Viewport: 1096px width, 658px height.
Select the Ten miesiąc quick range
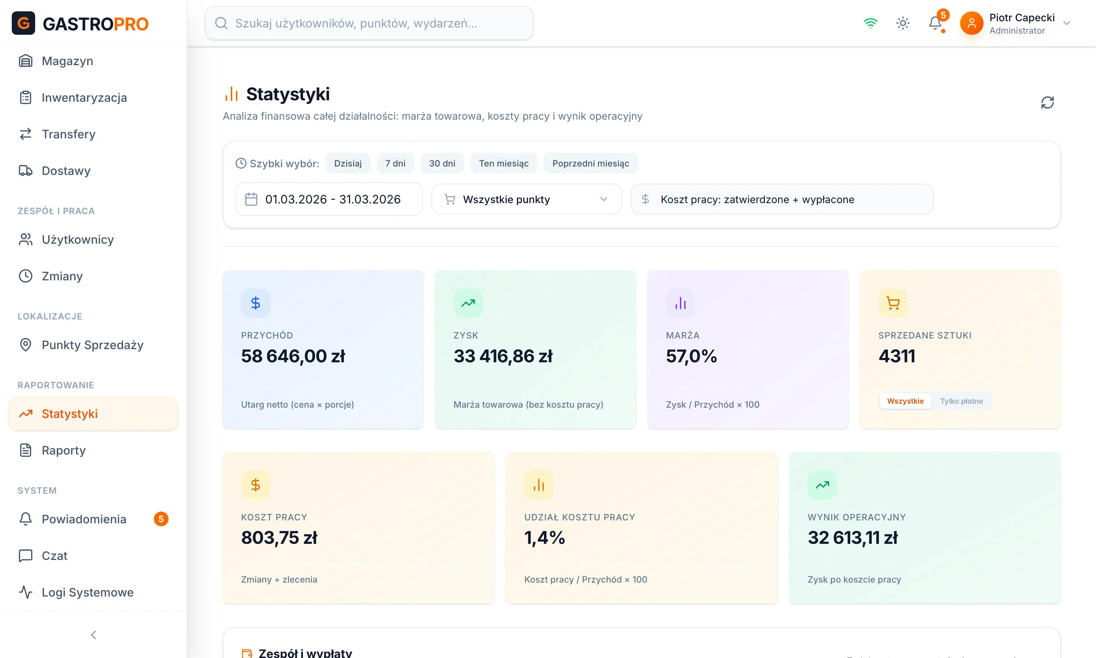(504, 163)
